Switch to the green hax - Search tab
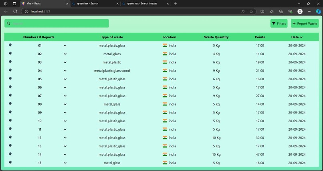Viewport: 323px width, 171px height. (x=96, y=4)
